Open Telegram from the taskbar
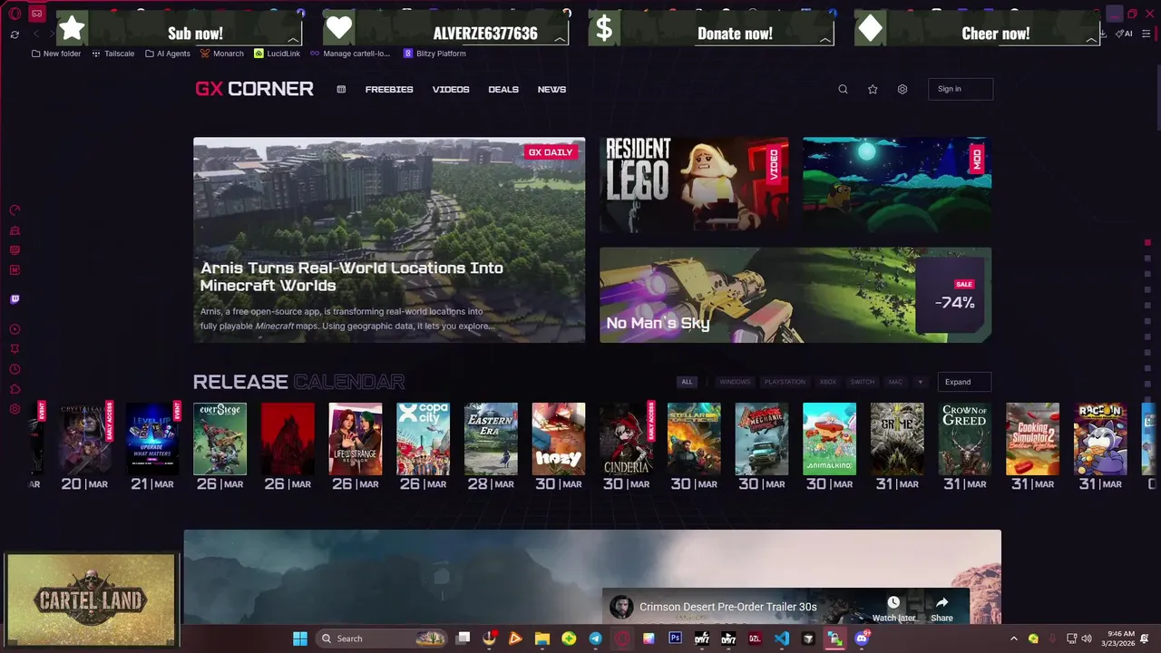Image resolution: width=1161 pixels, height=653 pixels. tap(595, 638)
